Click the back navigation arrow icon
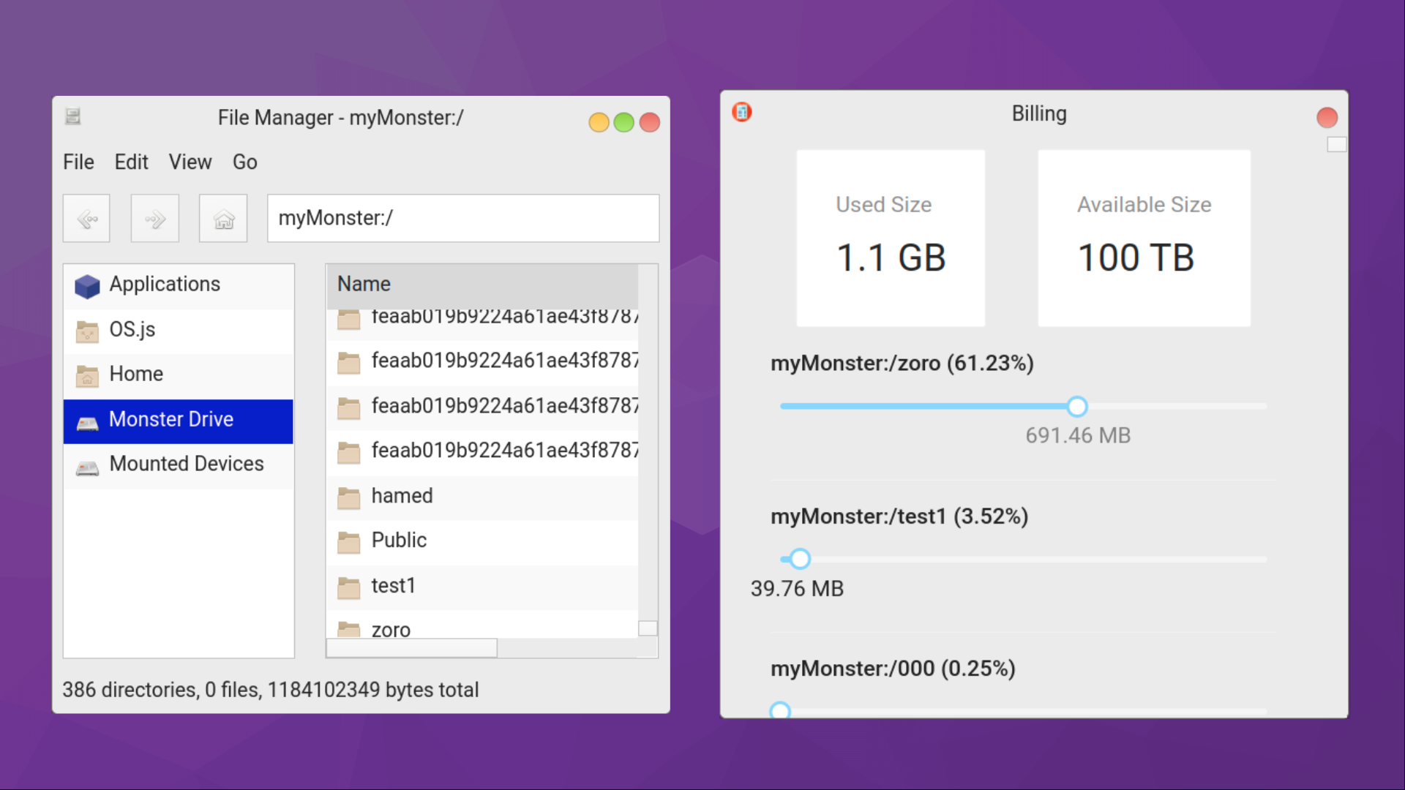 (86, 218)
